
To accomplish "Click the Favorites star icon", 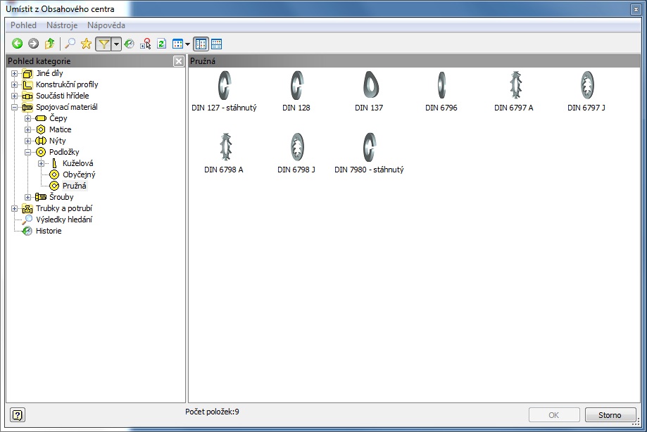I will coord(86,44).
